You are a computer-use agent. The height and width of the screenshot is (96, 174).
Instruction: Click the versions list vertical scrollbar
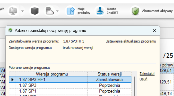[x=135, y=86]
